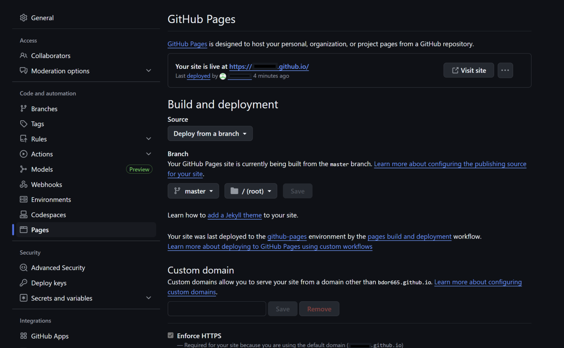The height and width of the screenshot is (348, 564).
Task: Click the Moderation options speech icon
Action: (24, 71)
